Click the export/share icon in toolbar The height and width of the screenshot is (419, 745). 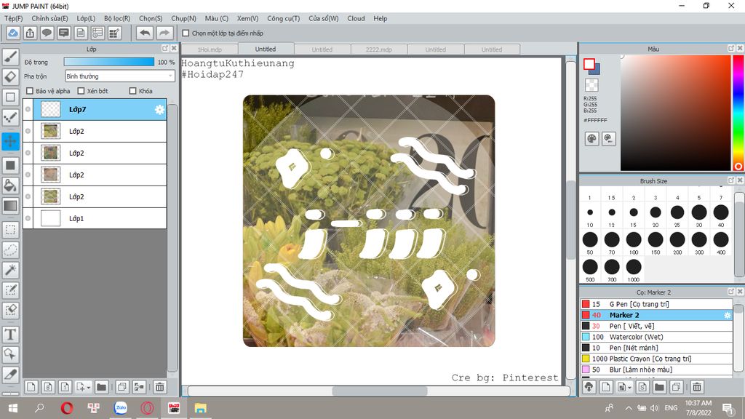pyautogui.click(x=30, y=33)
